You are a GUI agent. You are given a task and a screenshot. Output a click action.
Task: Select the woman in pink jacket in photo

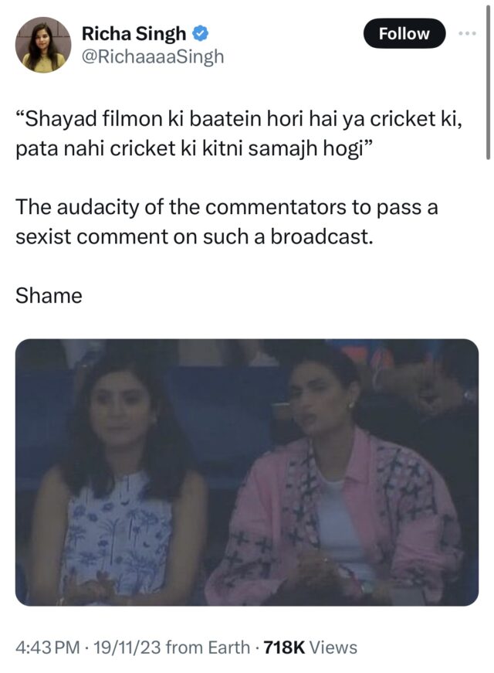pyautogui.click(x=334, y=477)
